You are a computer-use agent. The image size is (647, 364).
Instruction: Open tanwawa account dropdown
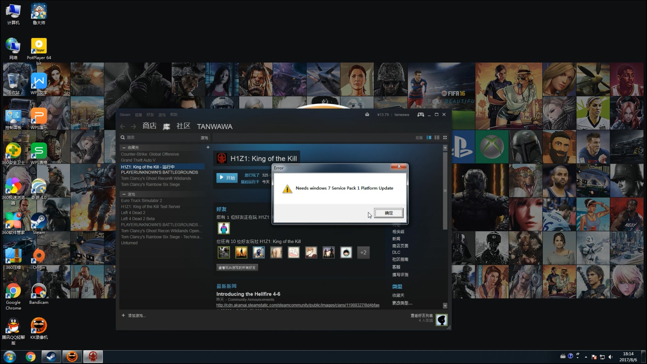click(402, 115)
